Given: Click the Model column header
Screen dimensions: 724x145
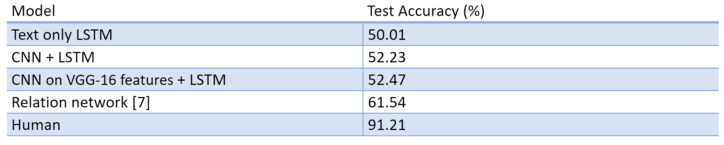Looking at the screenshot, I should point(33,11).
